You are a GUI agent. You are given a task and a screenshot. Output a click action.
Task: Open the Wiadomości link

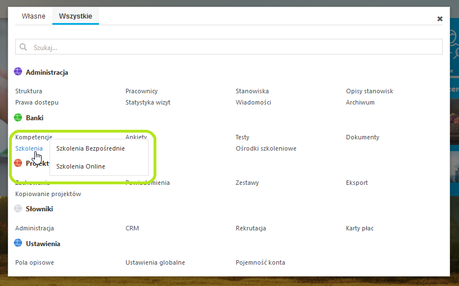[x=253, y=102]
